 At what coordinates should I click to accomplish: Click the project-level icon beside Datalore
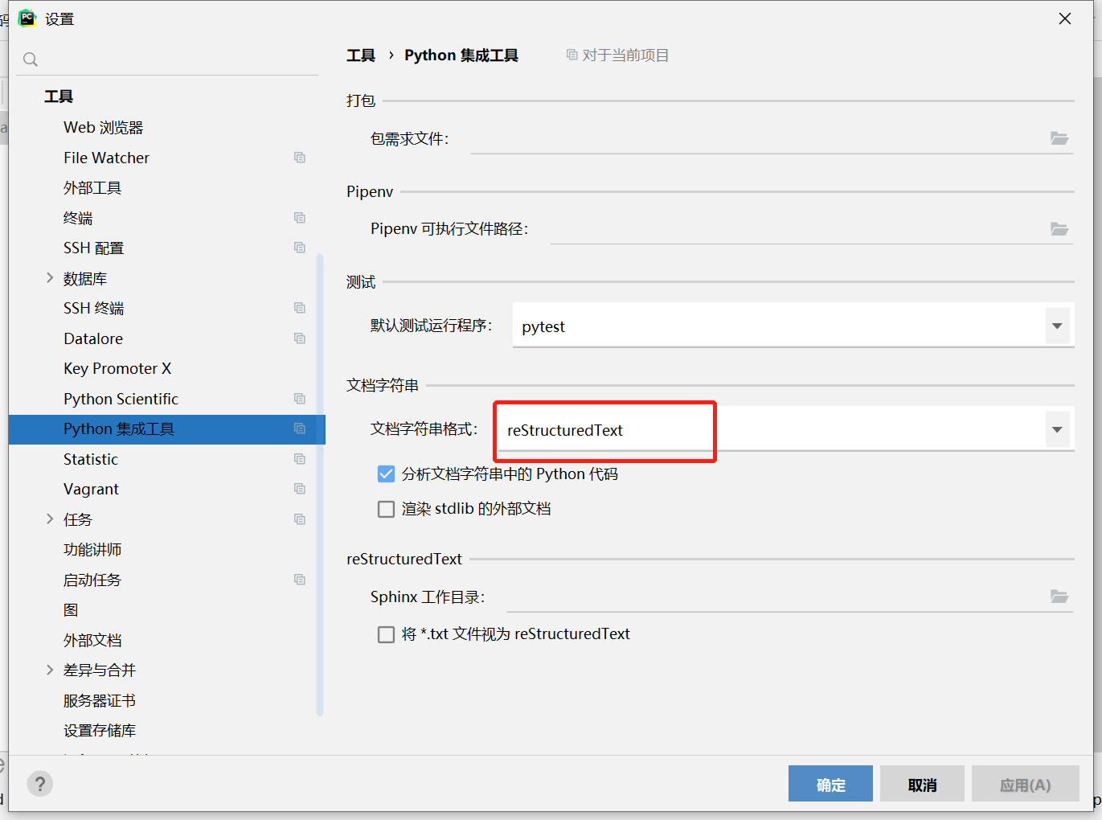tap(300, 338)
